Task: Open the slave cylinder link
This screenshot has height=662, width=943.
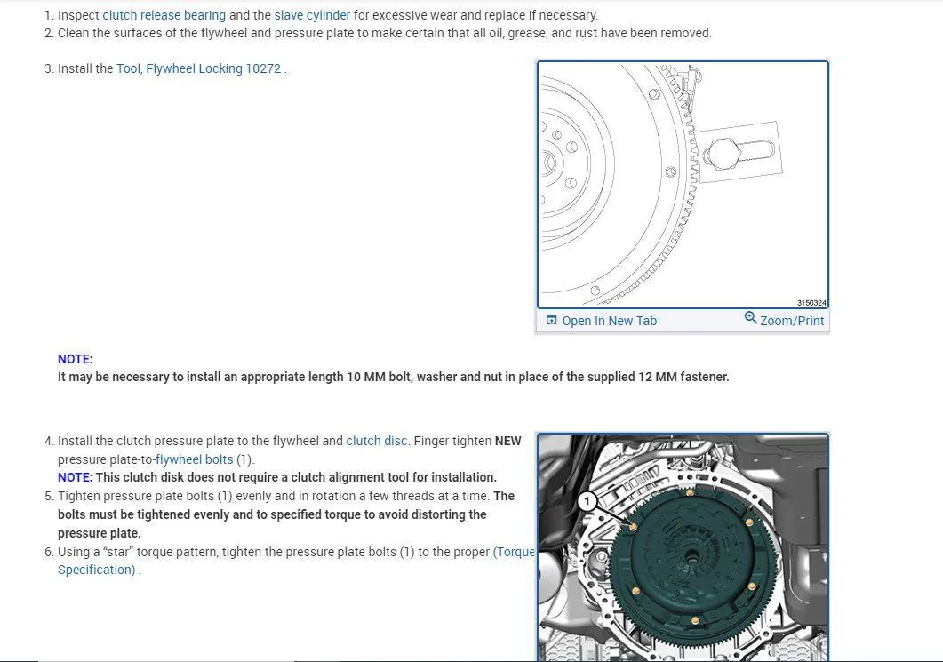Action: tap(312, 15)
